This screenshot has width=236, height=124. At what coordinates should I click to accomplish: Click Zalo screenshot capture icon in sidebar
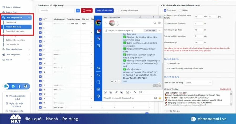pos(98,82)
